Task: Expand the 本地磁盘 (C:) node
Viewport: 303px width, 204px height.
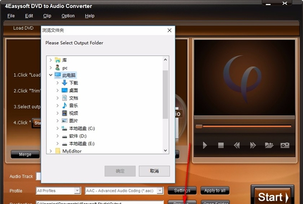Action: [x=58, y=128]
